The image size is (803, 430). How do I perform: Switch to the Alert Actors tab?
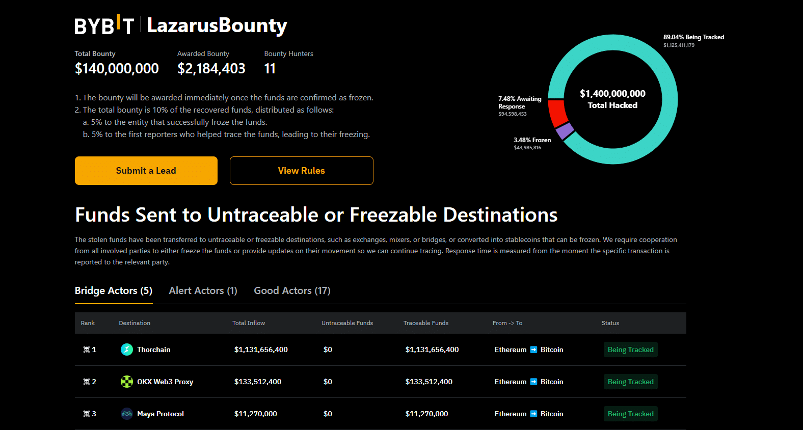click(x=203, y=290)
